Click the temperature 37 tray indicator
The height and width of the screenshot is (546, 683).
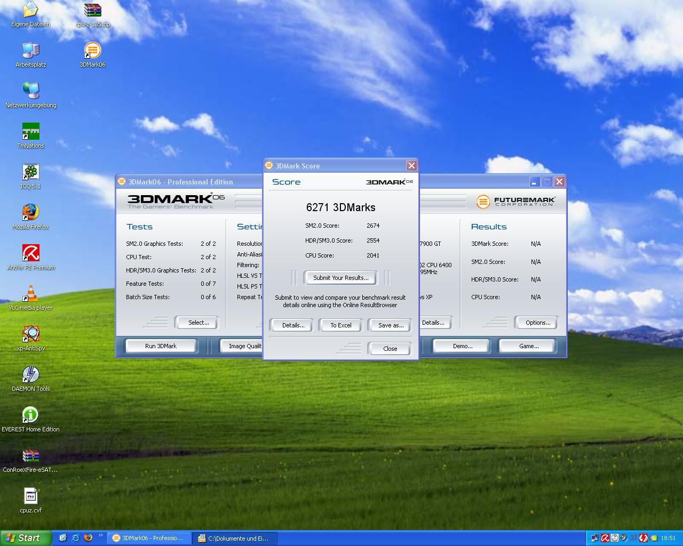[634, 538]
